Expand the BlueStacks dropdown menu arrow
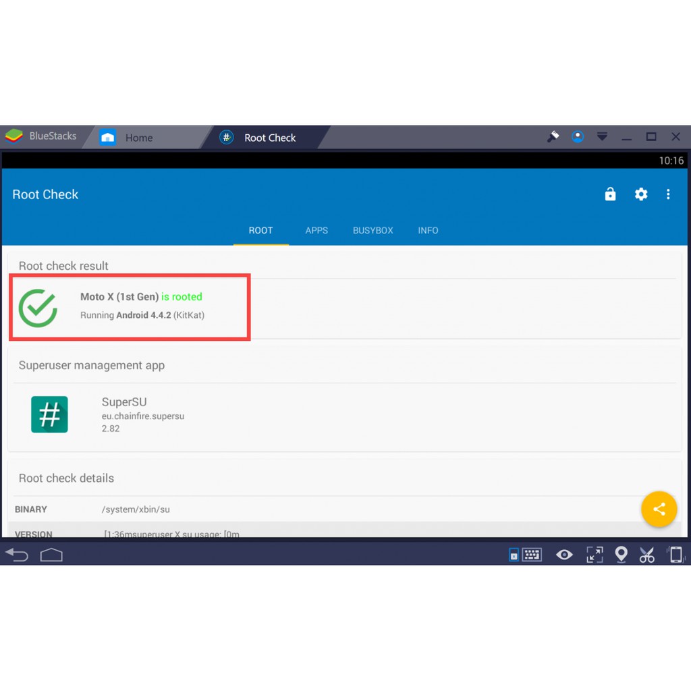Viewport: 691px width, 691px height. click(x=602, y=136)
